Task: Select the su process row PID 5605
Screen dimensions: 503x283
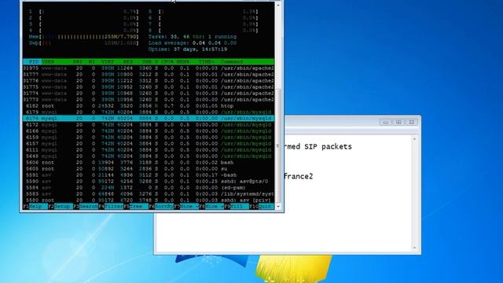Action: (149, 169)
